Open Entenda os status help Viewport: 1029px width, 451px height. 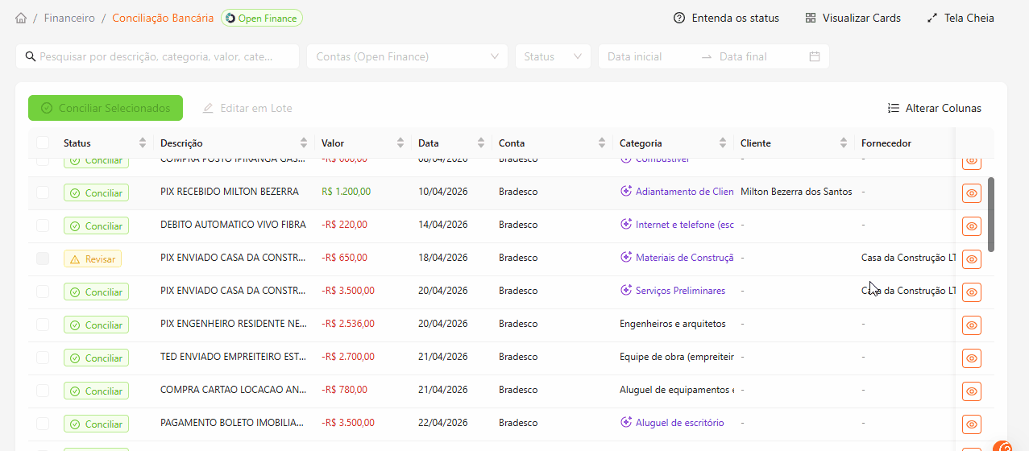(x=726, y=18)
